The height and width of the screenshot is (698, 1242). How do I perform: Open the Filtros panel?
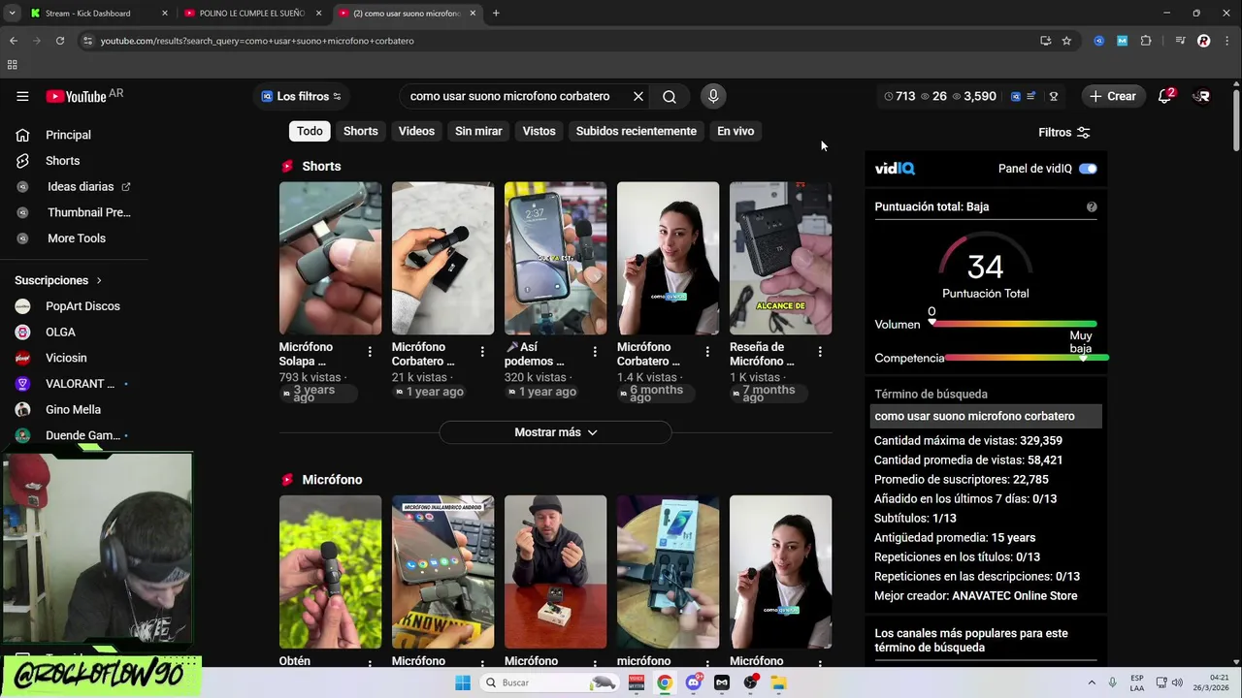click(x=1064, y=133)
